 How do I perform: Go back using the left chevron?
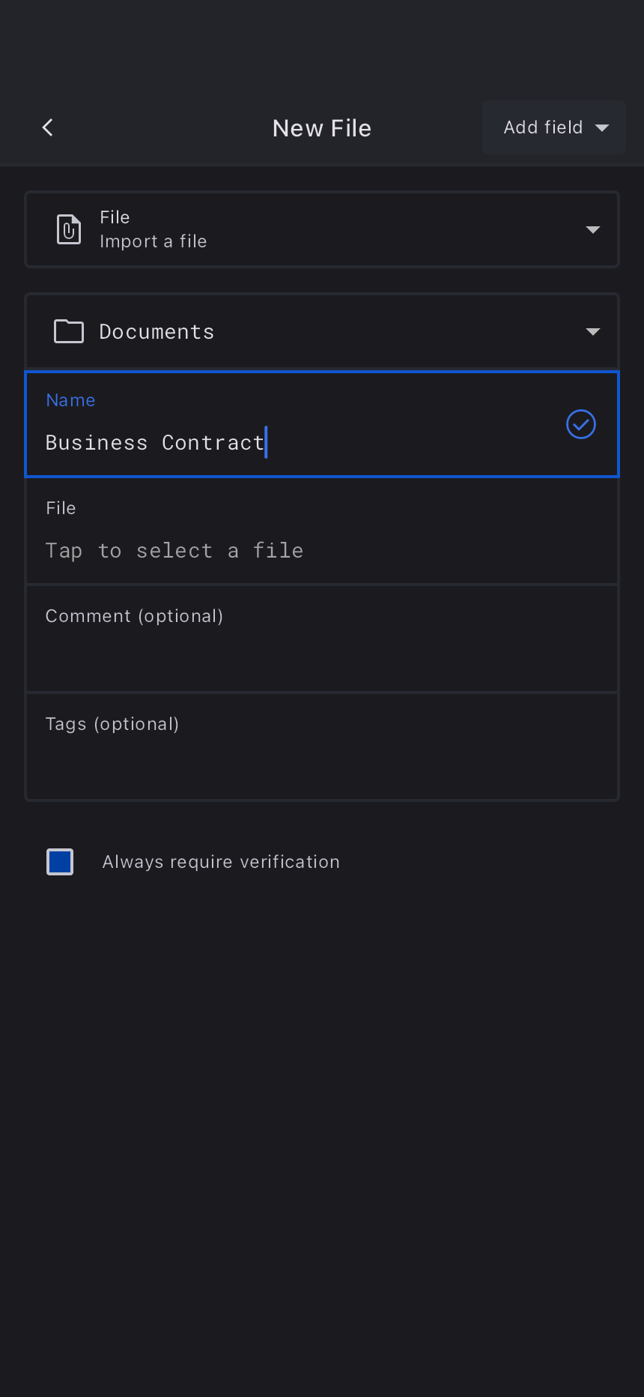[48, 128]
